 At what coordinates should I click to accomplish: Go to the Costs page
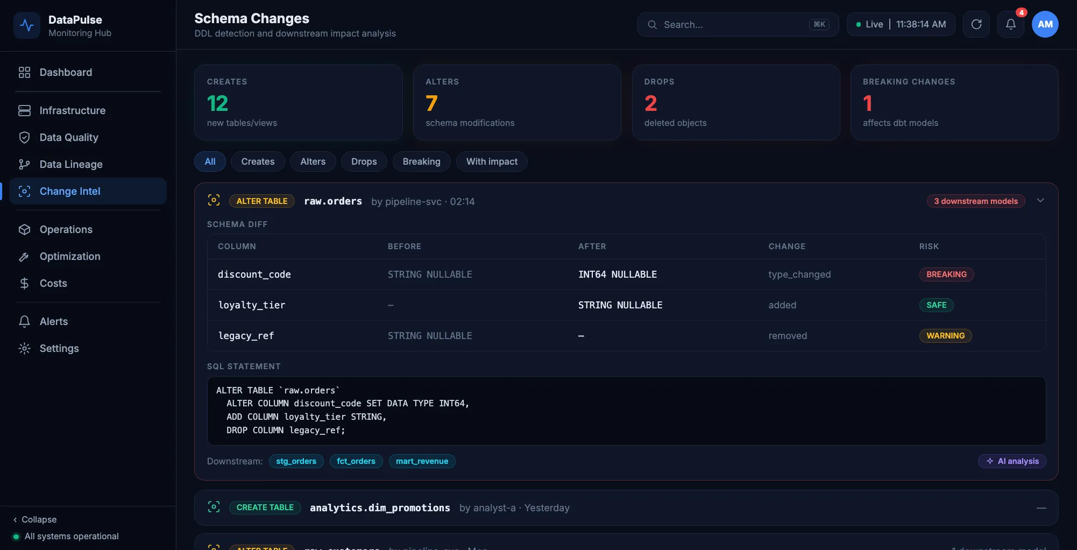pyautogui.click(x=88, y=283)
